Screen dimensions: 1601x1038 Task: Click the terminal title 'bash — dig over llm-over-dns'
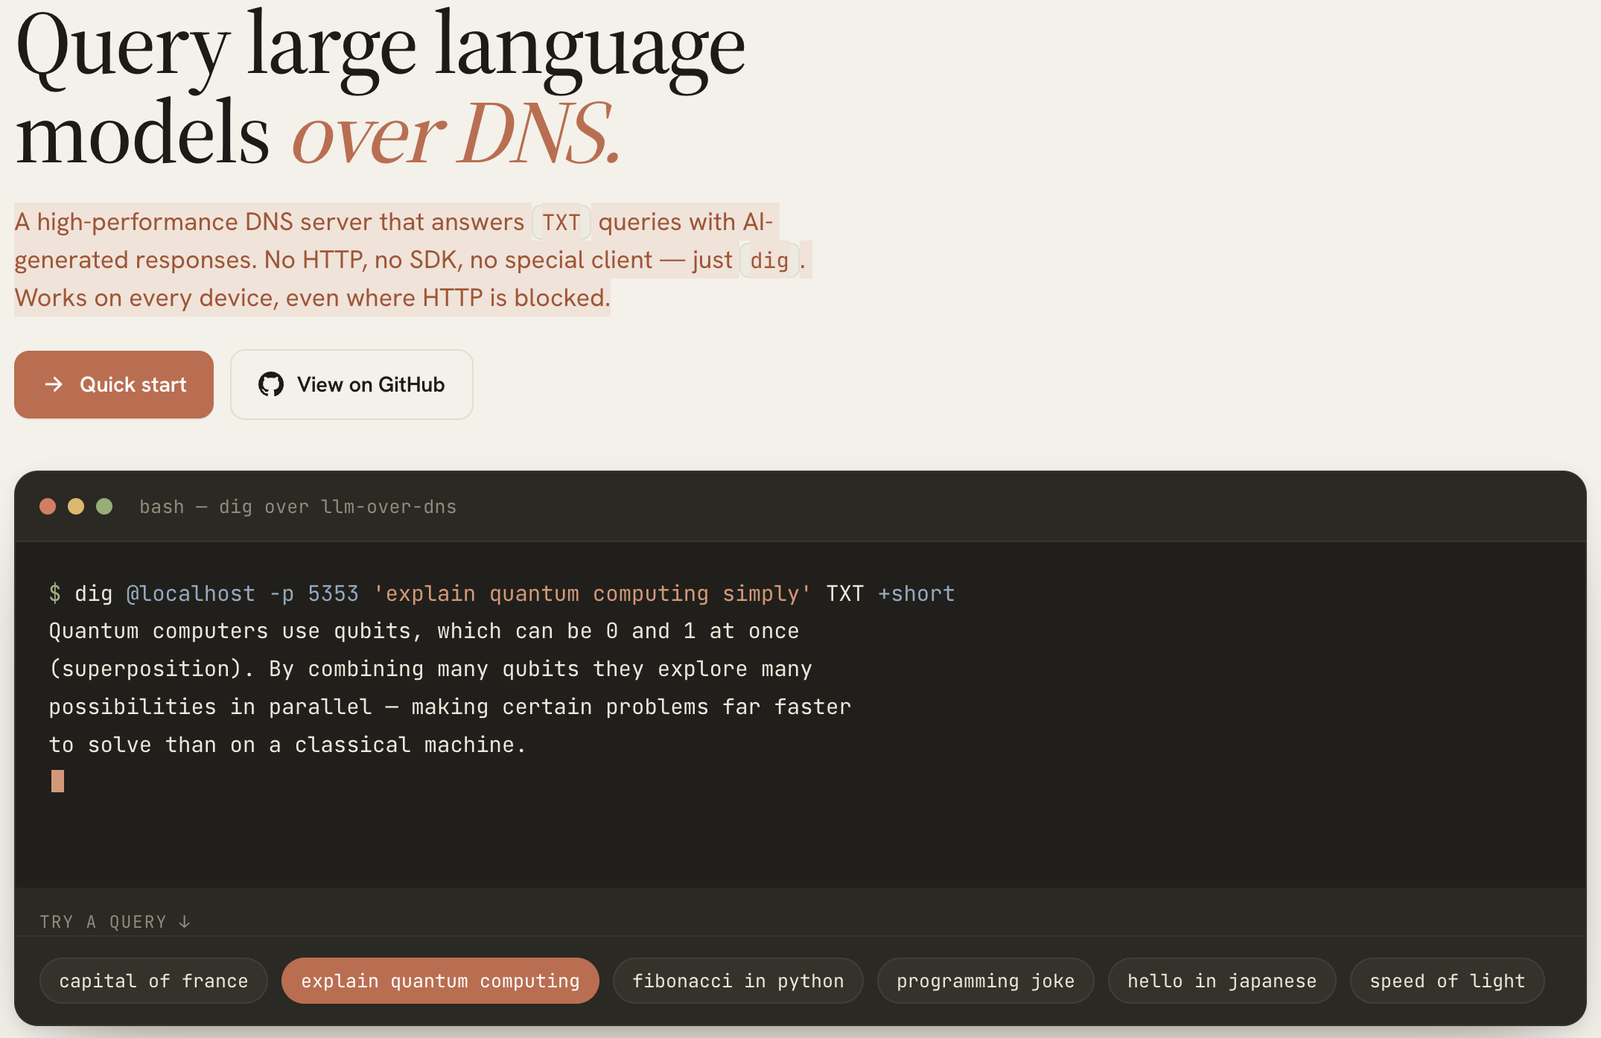point(298,507)
